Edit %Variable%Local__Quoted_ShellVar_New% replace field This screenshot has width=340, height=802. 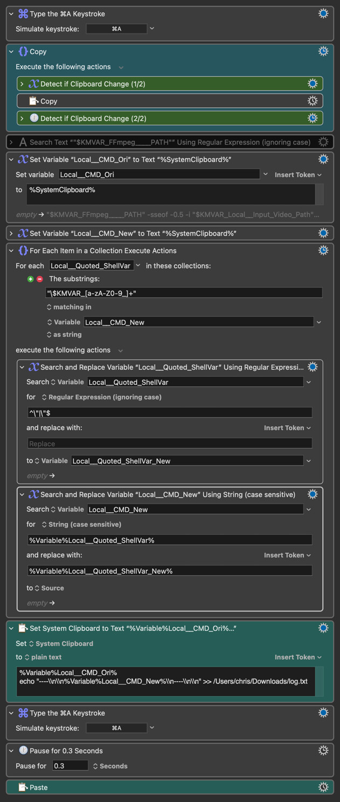[170, 570]
